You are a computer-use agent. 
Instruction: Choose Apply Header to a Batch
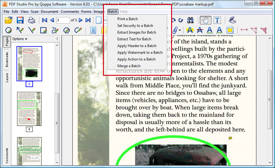[x=137, y=46]
